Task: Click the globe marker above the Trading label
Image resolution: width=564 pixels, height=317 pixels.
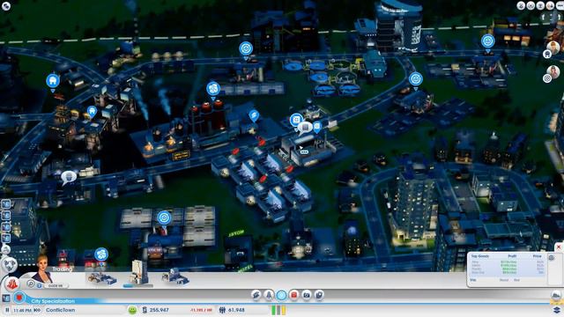Action: tap(101, 255)
